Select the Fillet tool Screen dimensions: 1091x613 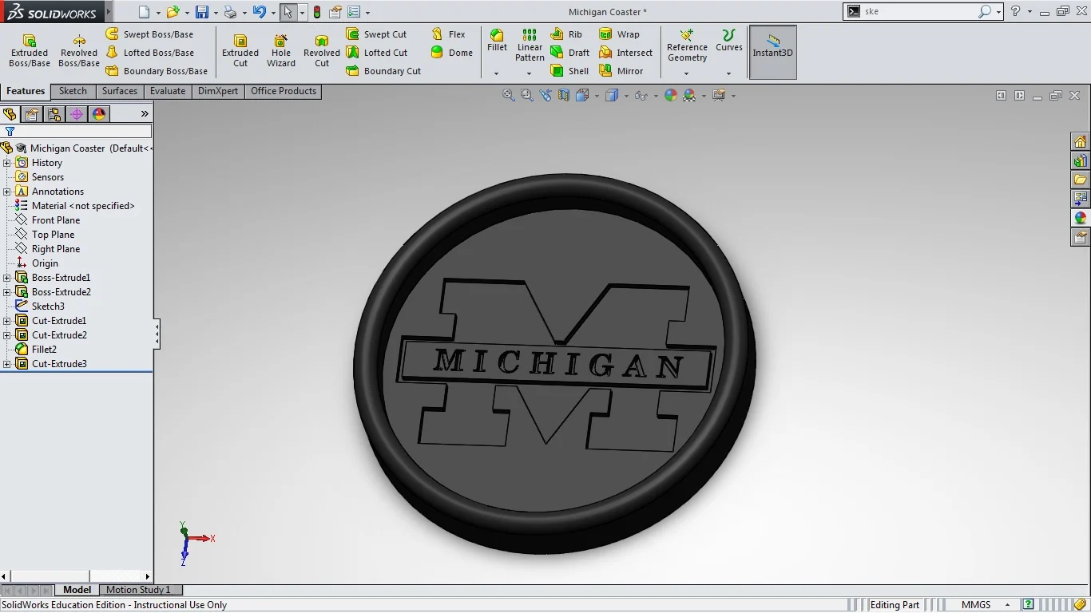tap(497, 41)
